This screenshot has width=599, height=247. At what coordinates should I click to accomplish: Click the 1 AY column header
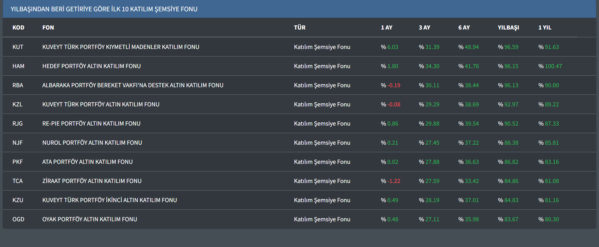tap(386, 28)
